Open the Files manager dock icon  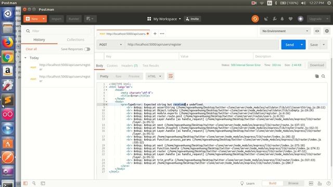pyautogui.click(x=8, y=28)
